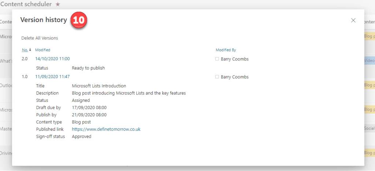Open the 11/09/2020 11:47 version entry

click(52, 77)
